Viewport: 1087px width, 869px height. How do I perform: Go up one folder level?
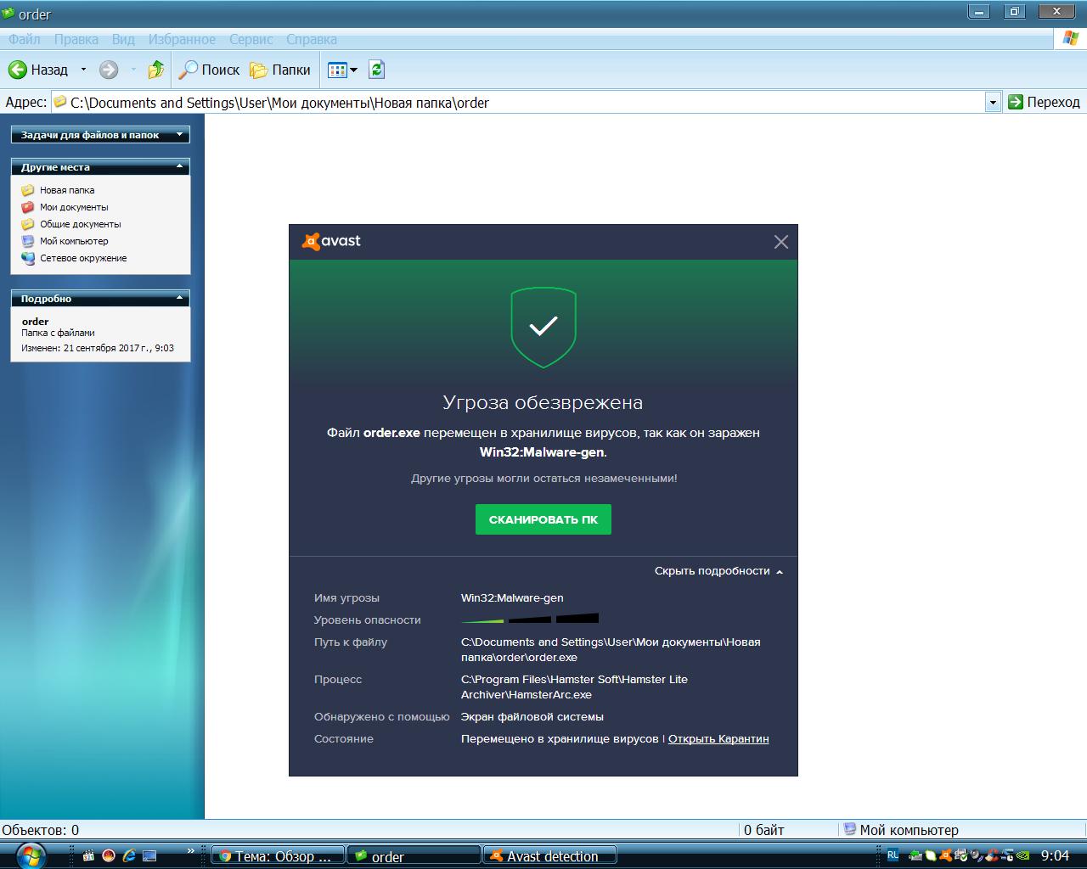coord(155,70)
